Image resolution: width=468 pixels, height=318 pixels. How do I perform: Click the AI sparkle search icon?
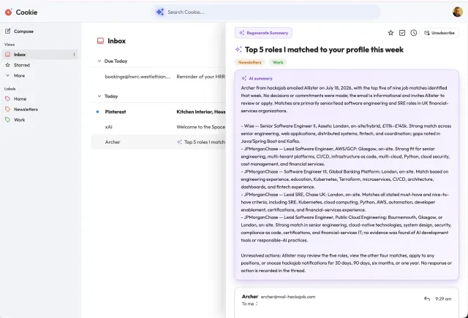pyautogui.click(x=160, y=12)
